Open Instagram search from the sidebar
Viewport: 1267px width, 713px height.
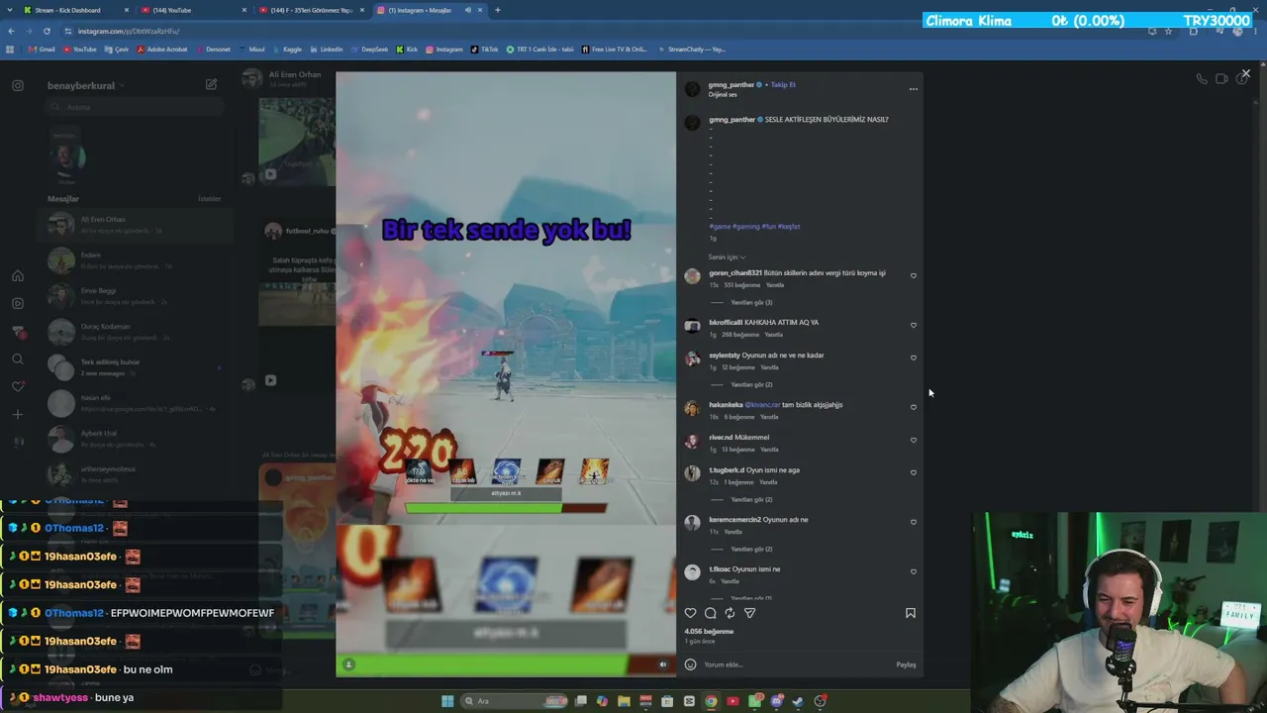click(x=18, y=359)
